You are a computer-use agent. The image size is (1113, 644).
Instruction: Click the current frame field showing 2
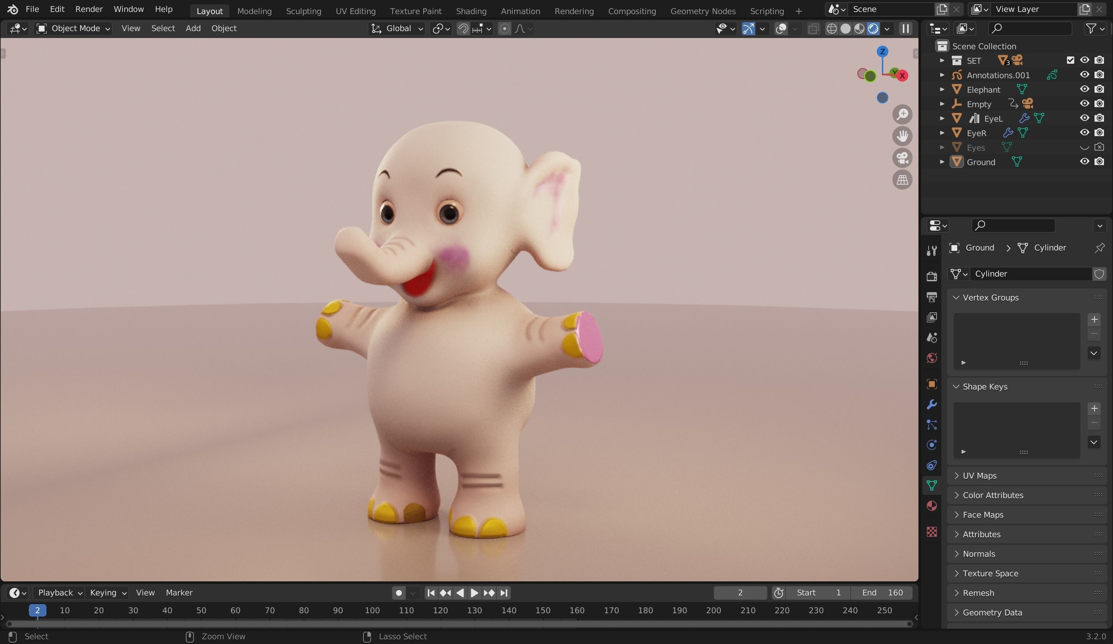pos(740,593)
